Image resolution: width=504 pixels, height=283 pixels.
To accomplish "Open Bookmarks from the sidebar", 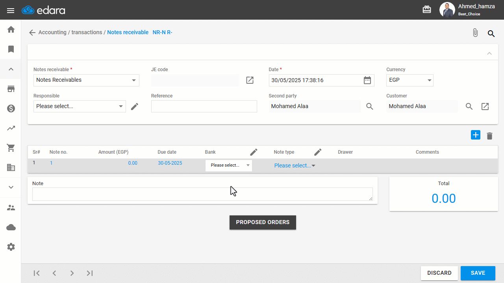I will click(x=11, y=49).
